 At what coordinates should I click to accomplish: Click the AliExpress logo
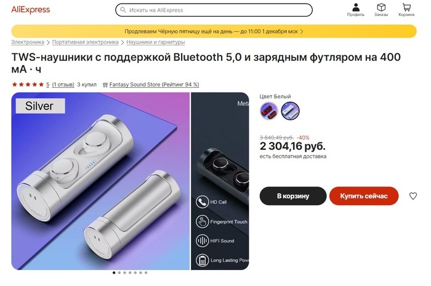pos(31,10)
